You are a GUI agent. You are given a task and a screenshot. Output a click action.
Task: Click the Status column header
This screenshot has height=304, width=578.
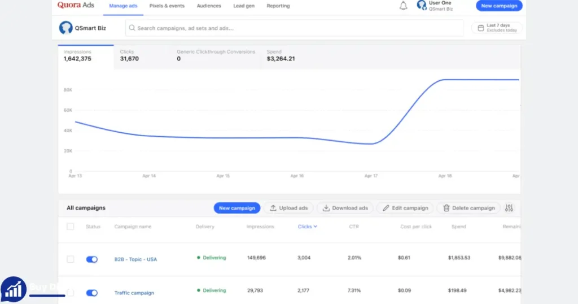(x=93, y=227)
